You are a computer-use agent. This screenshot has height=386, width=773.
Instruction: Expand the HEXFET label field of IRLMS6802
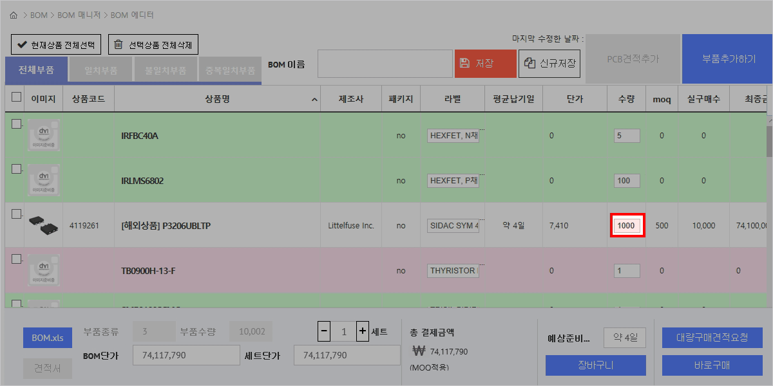[481, 175]
